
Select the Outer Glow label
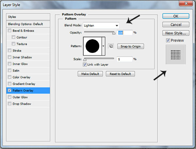click(x=20, y=97)
